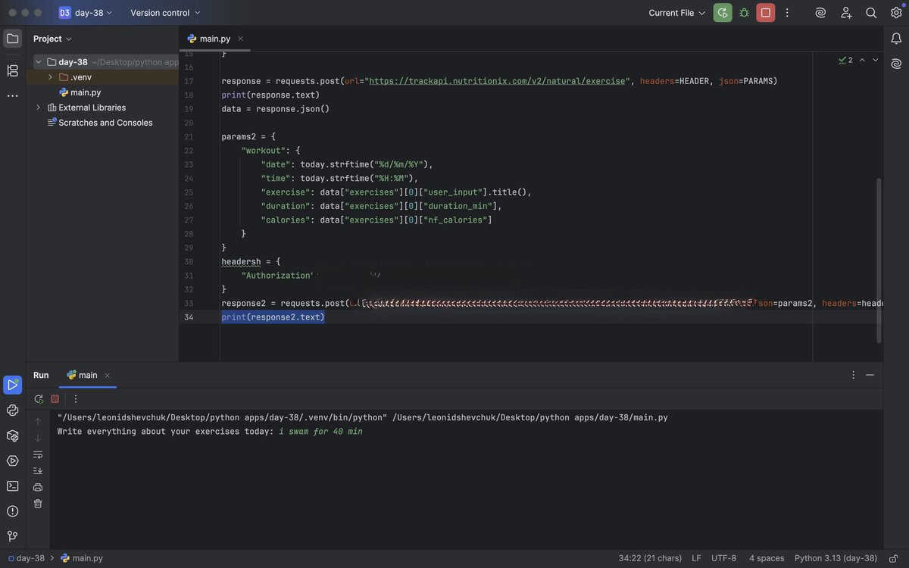Toggle soft-wrap in Run console
The height and width of the screenshot is (568, 909).
pos(38,454)
